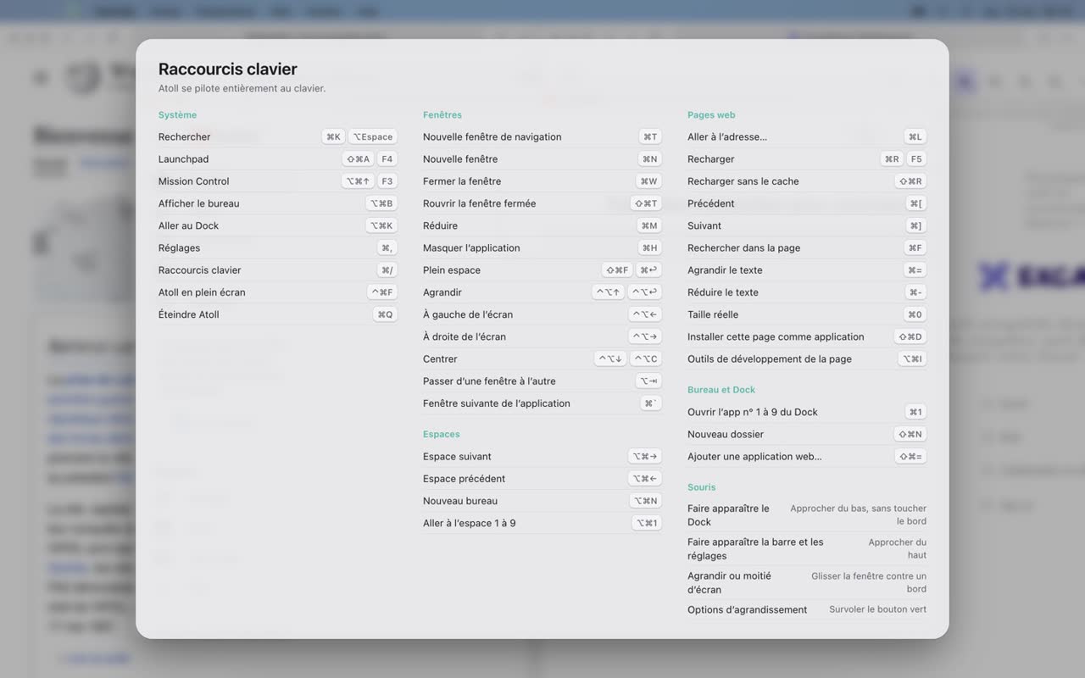Click the 'Survoler le bouton vert' hint
Screen dimensions: 1085x678
[x=877, y=609]
